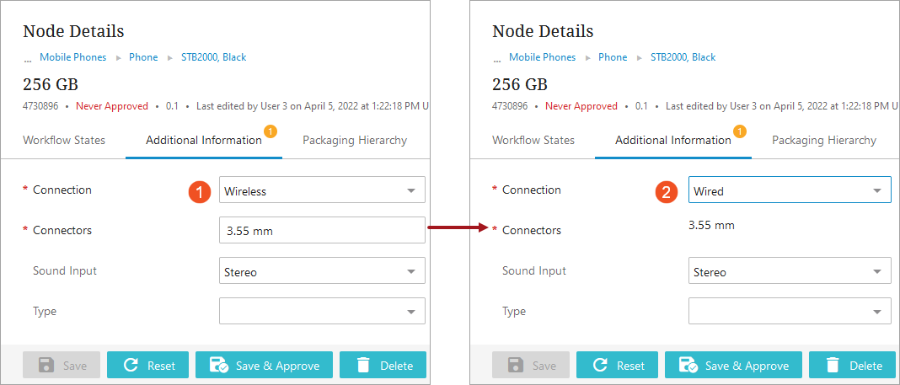Viewport: 900px width, 385px height.
Task: Click the Mobile Phones breadcrumb in left panel
Action: click(x=72, y=57)
